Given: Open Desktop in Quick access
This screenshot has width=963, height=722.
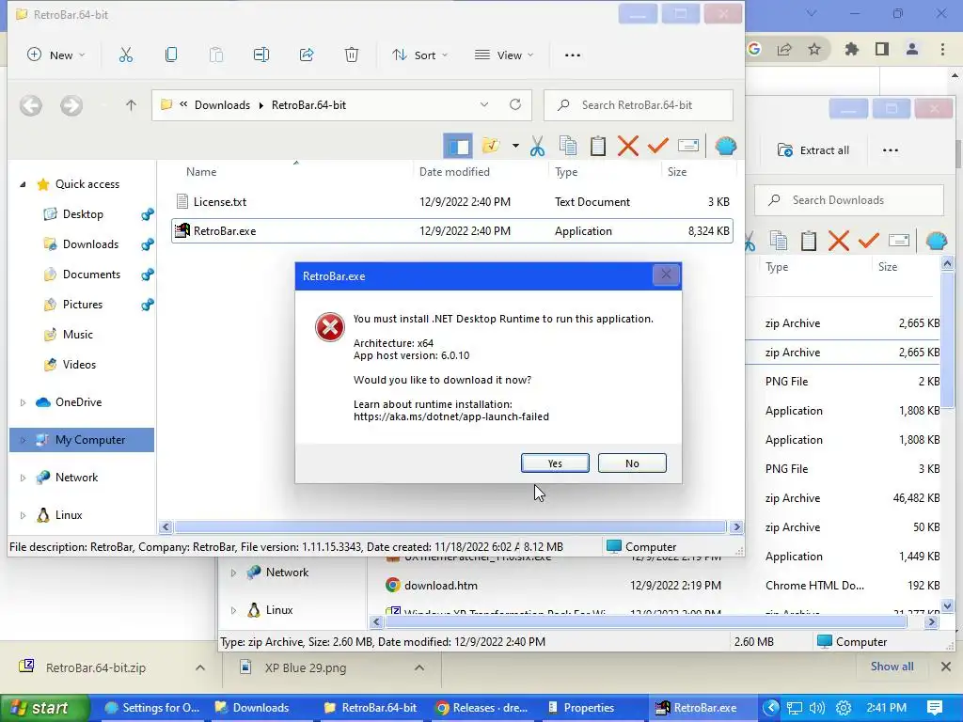Looking at the screenshot, I should (x=83, y=214).
